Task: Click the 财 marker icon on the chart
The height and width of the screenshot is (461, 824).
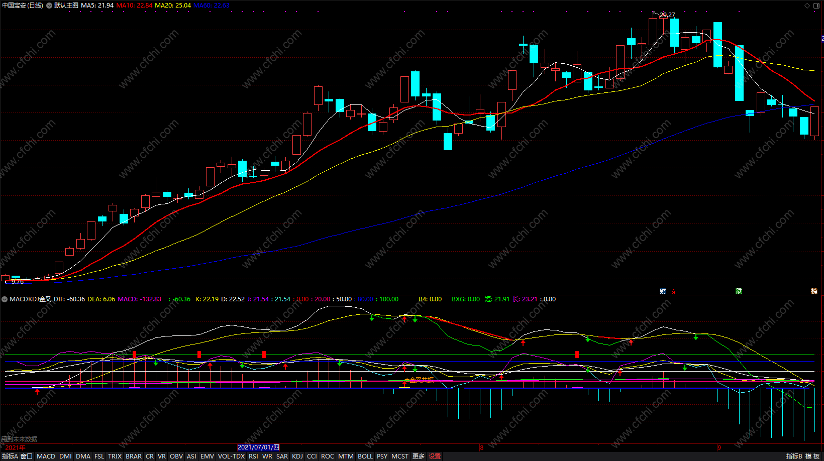Action: click(663, 291)
